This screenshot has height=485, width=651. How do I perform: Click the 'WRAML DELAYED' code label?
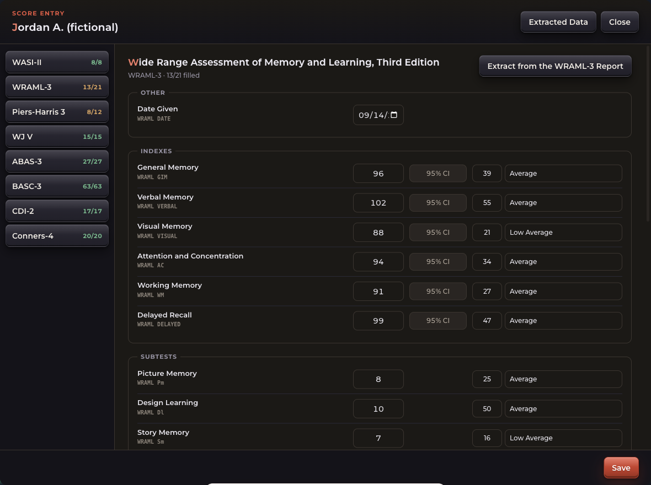158,325
